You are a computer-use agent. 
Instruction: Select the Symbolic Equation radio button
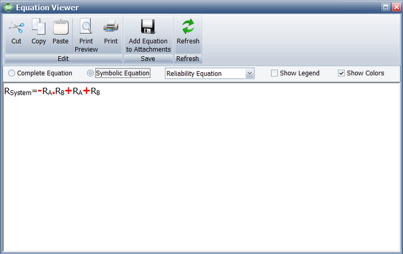click(90, 73)
